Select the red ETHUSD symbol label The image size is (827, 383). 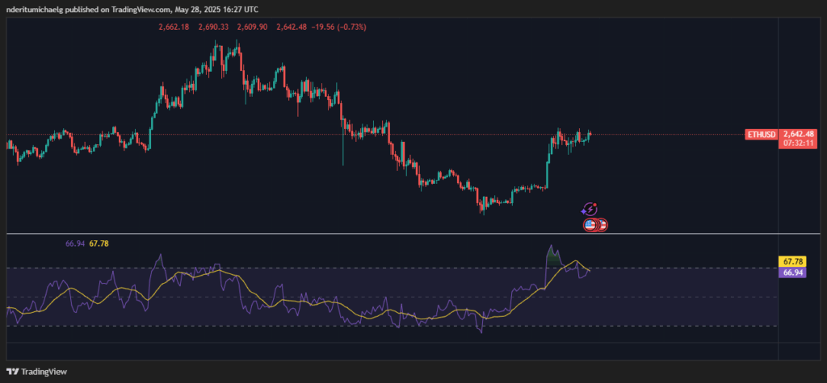coord(761,135)
